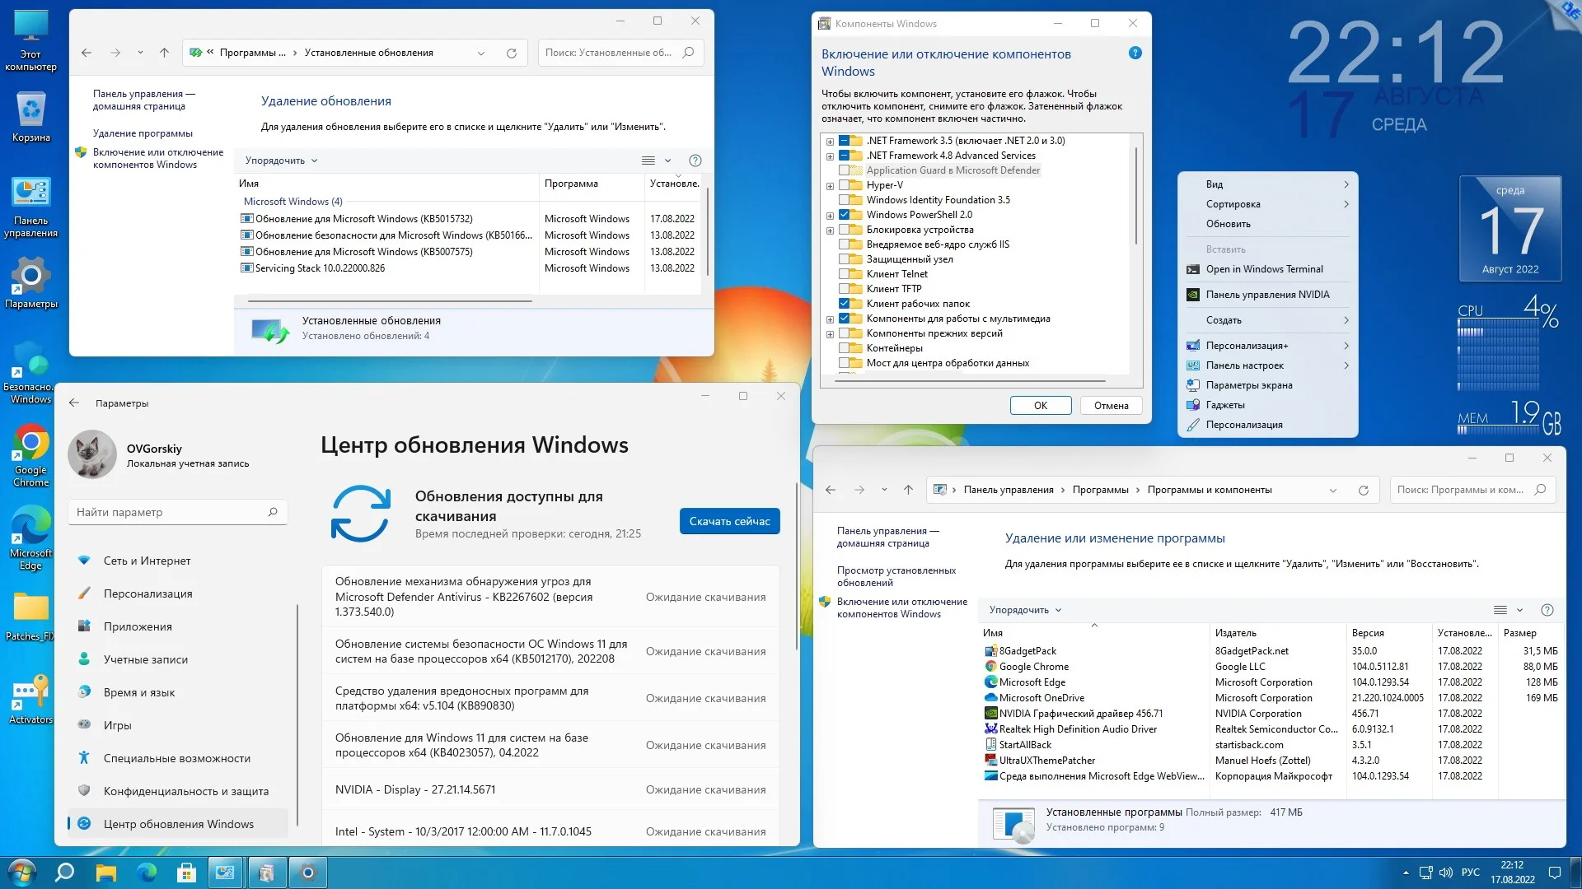Click the Recycle Bin desktop icon

[30, 116]
